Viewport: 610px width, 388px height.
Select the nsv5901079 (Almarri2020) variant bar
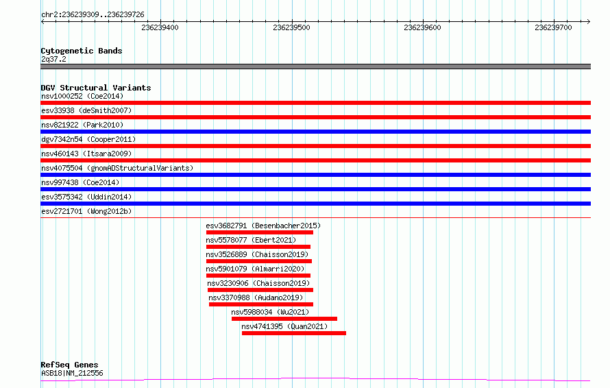click(258, 276)
